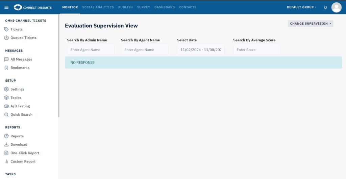The height and width of the screenshot is (179, 346).
Task: Switch to the Social Analytics tab
Action: pyautogui.click(x=98, y=7)
